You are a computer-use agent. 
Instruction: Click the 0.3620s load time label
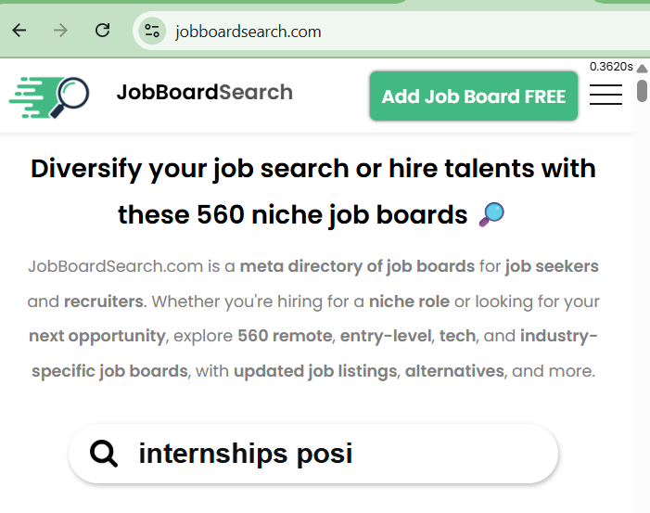coord(611,67)
